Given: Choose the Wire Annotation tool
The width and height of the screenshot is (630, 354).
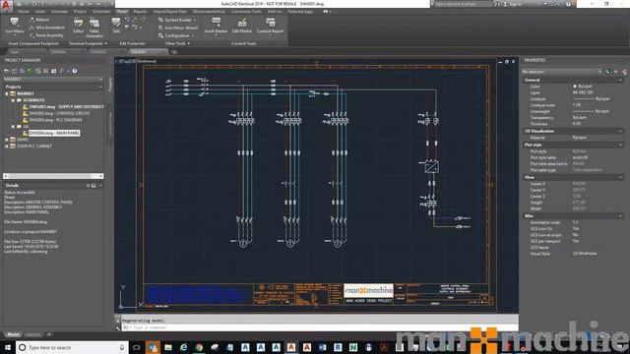Looking at the screenshot, I should click(x=46, y=28).
